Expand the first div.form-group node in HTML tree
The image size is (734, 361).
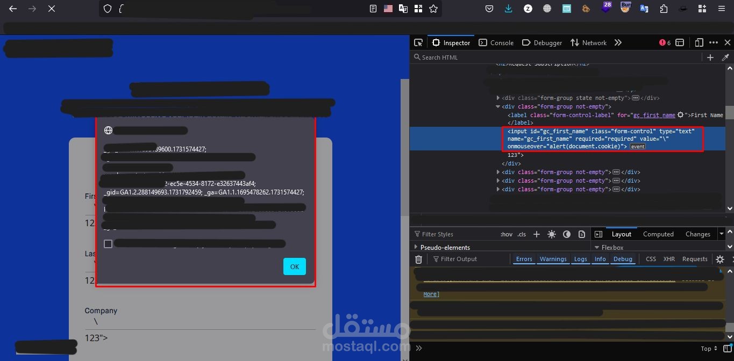click(x=498, y=98)
